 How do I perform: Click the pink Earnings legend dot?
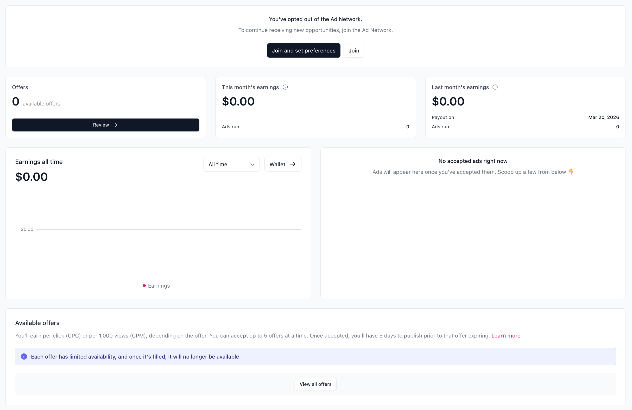[x=144, y=286]
